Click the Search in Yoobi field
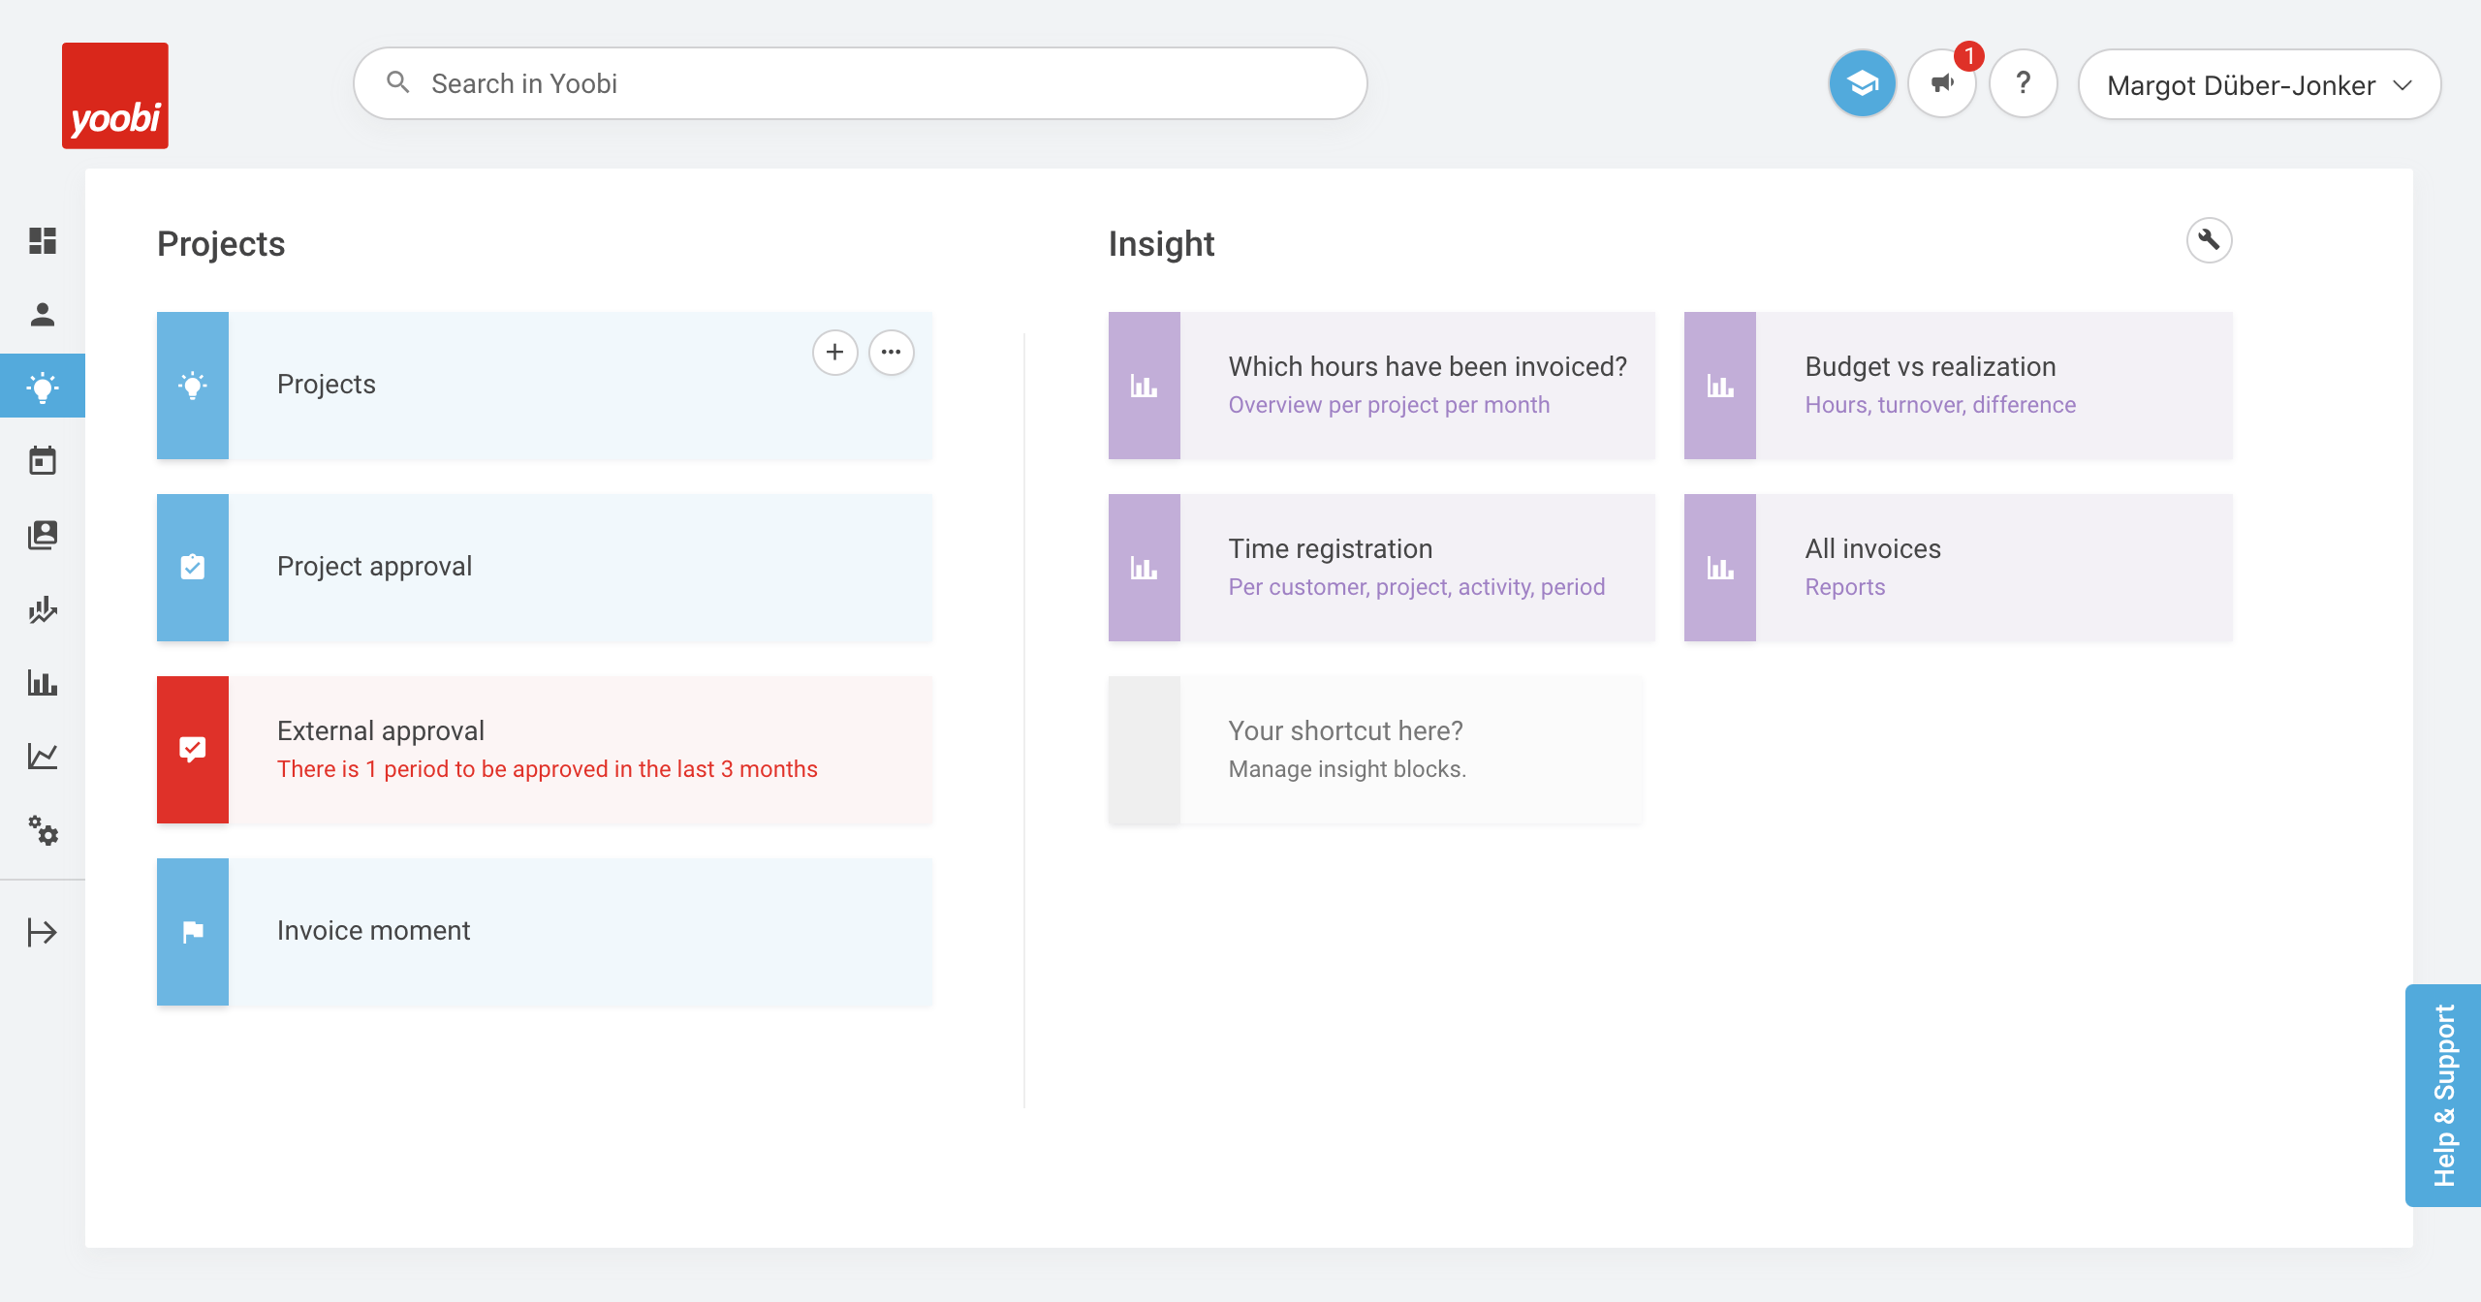Viewport: 2481px width, 1302px height. [x=860, y=84]
